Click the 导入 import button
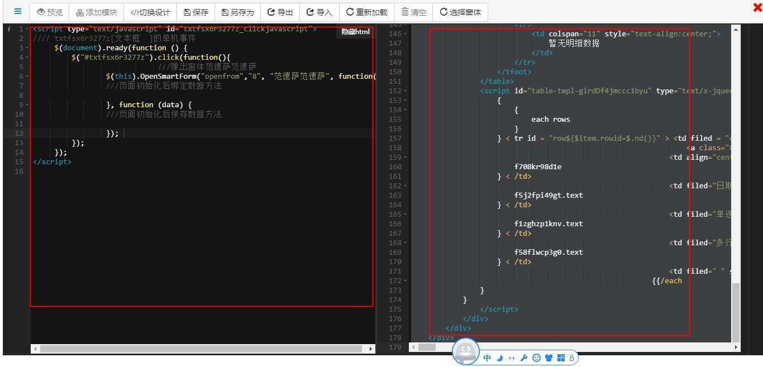Screen dimensions: 763x367 319,12
